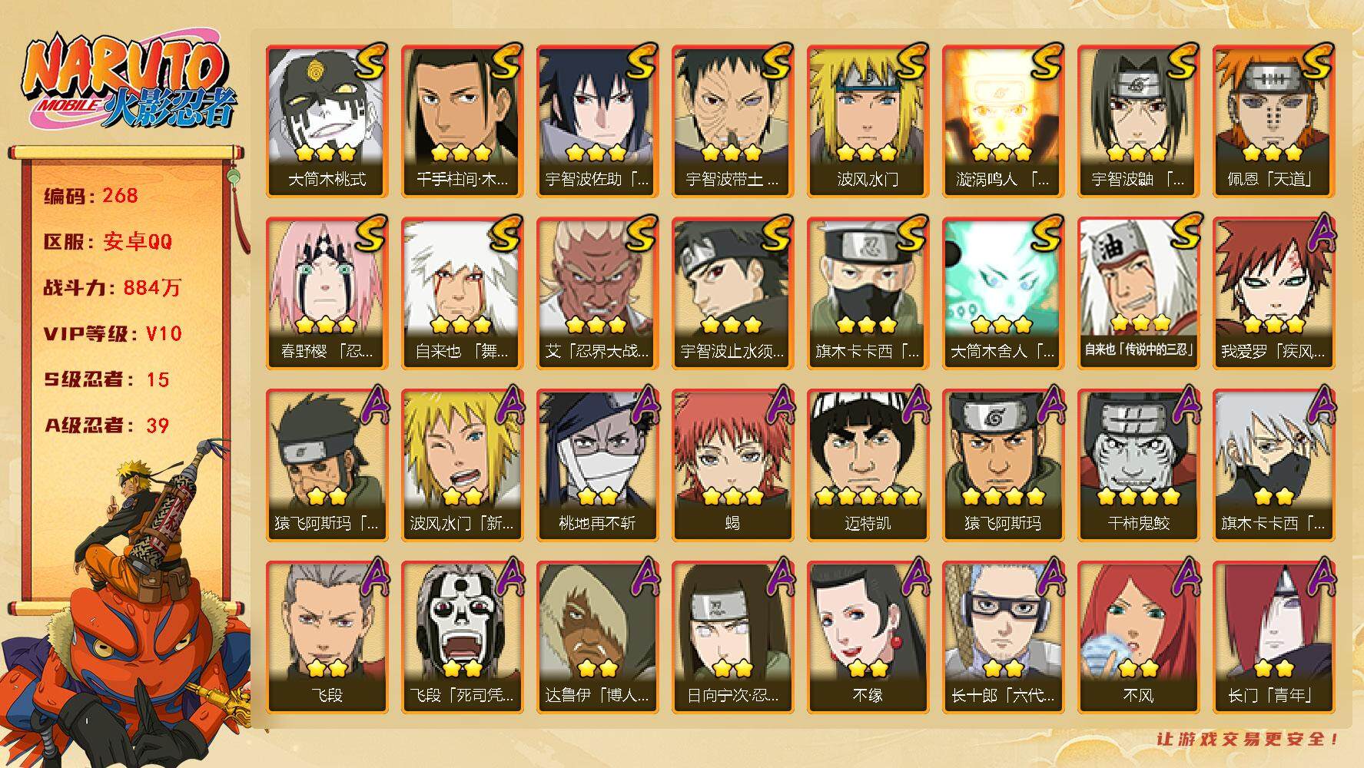Open the 蝎 red-haired character card
This screenshot has height=768, width=1364.
tap(732, 465)
